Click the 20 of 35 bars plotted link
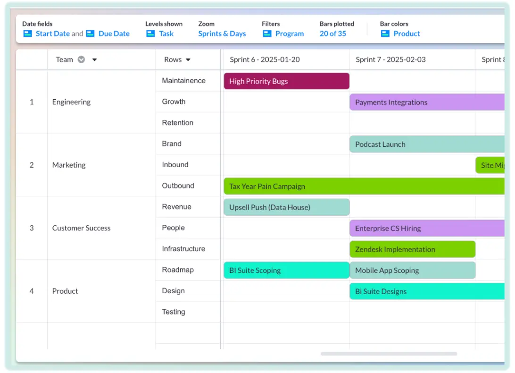This screenshot has width=515, height=373. pyautogui.click(x=332, y=34)
